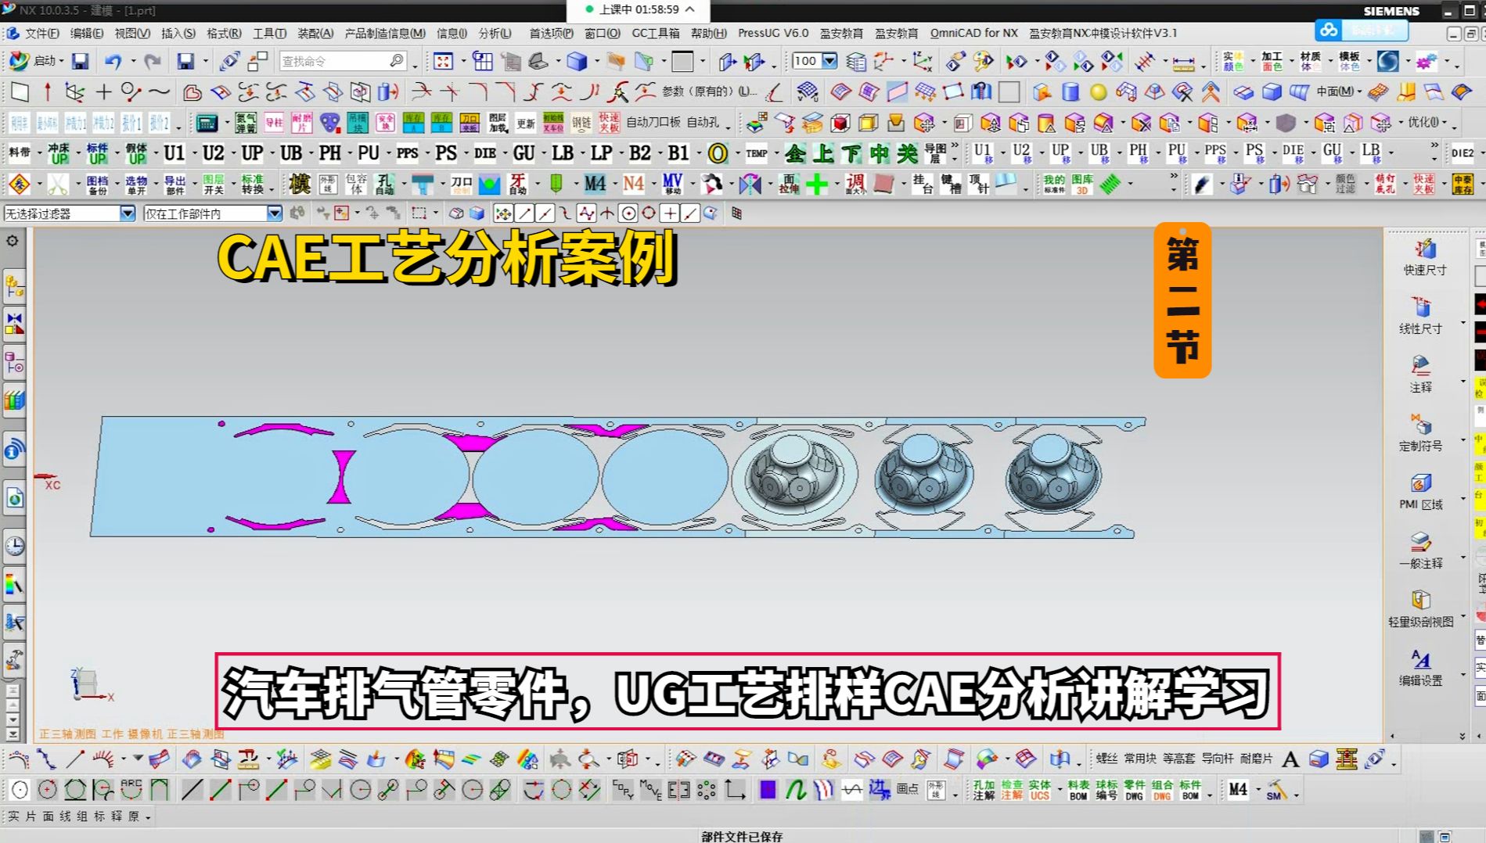Open the 注释 note tool

click(1420, 375)
